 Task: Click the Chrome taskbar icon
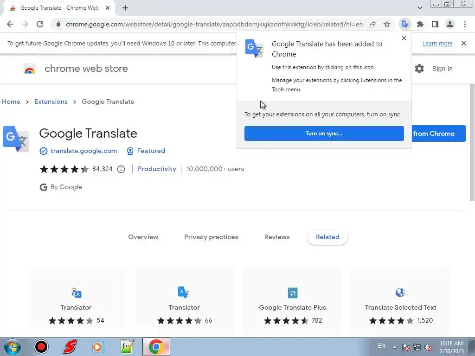pos(156,347)
